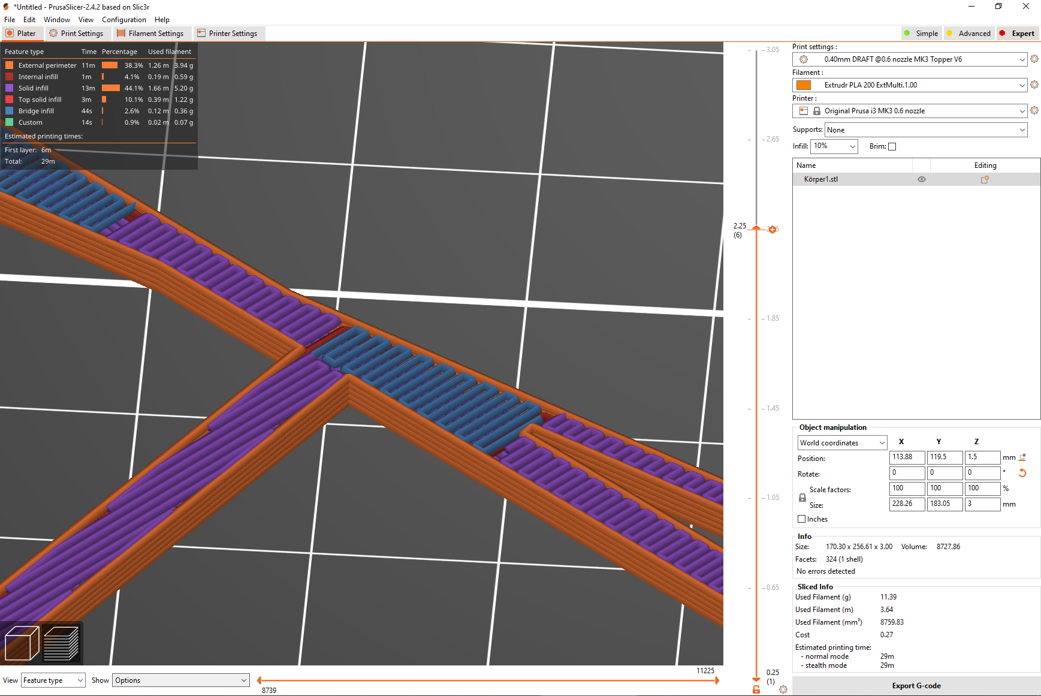Open the filament settings gear icon

pyautogui.click(x=1034, y=85)
